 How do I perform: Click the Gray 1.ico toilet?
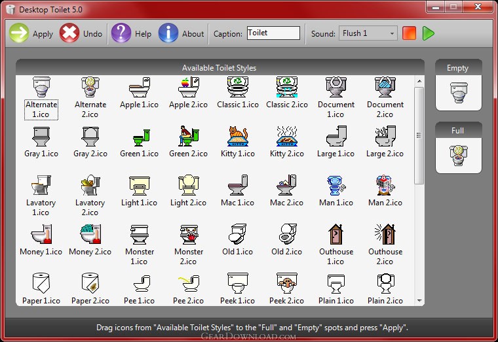tap(41, 136)
